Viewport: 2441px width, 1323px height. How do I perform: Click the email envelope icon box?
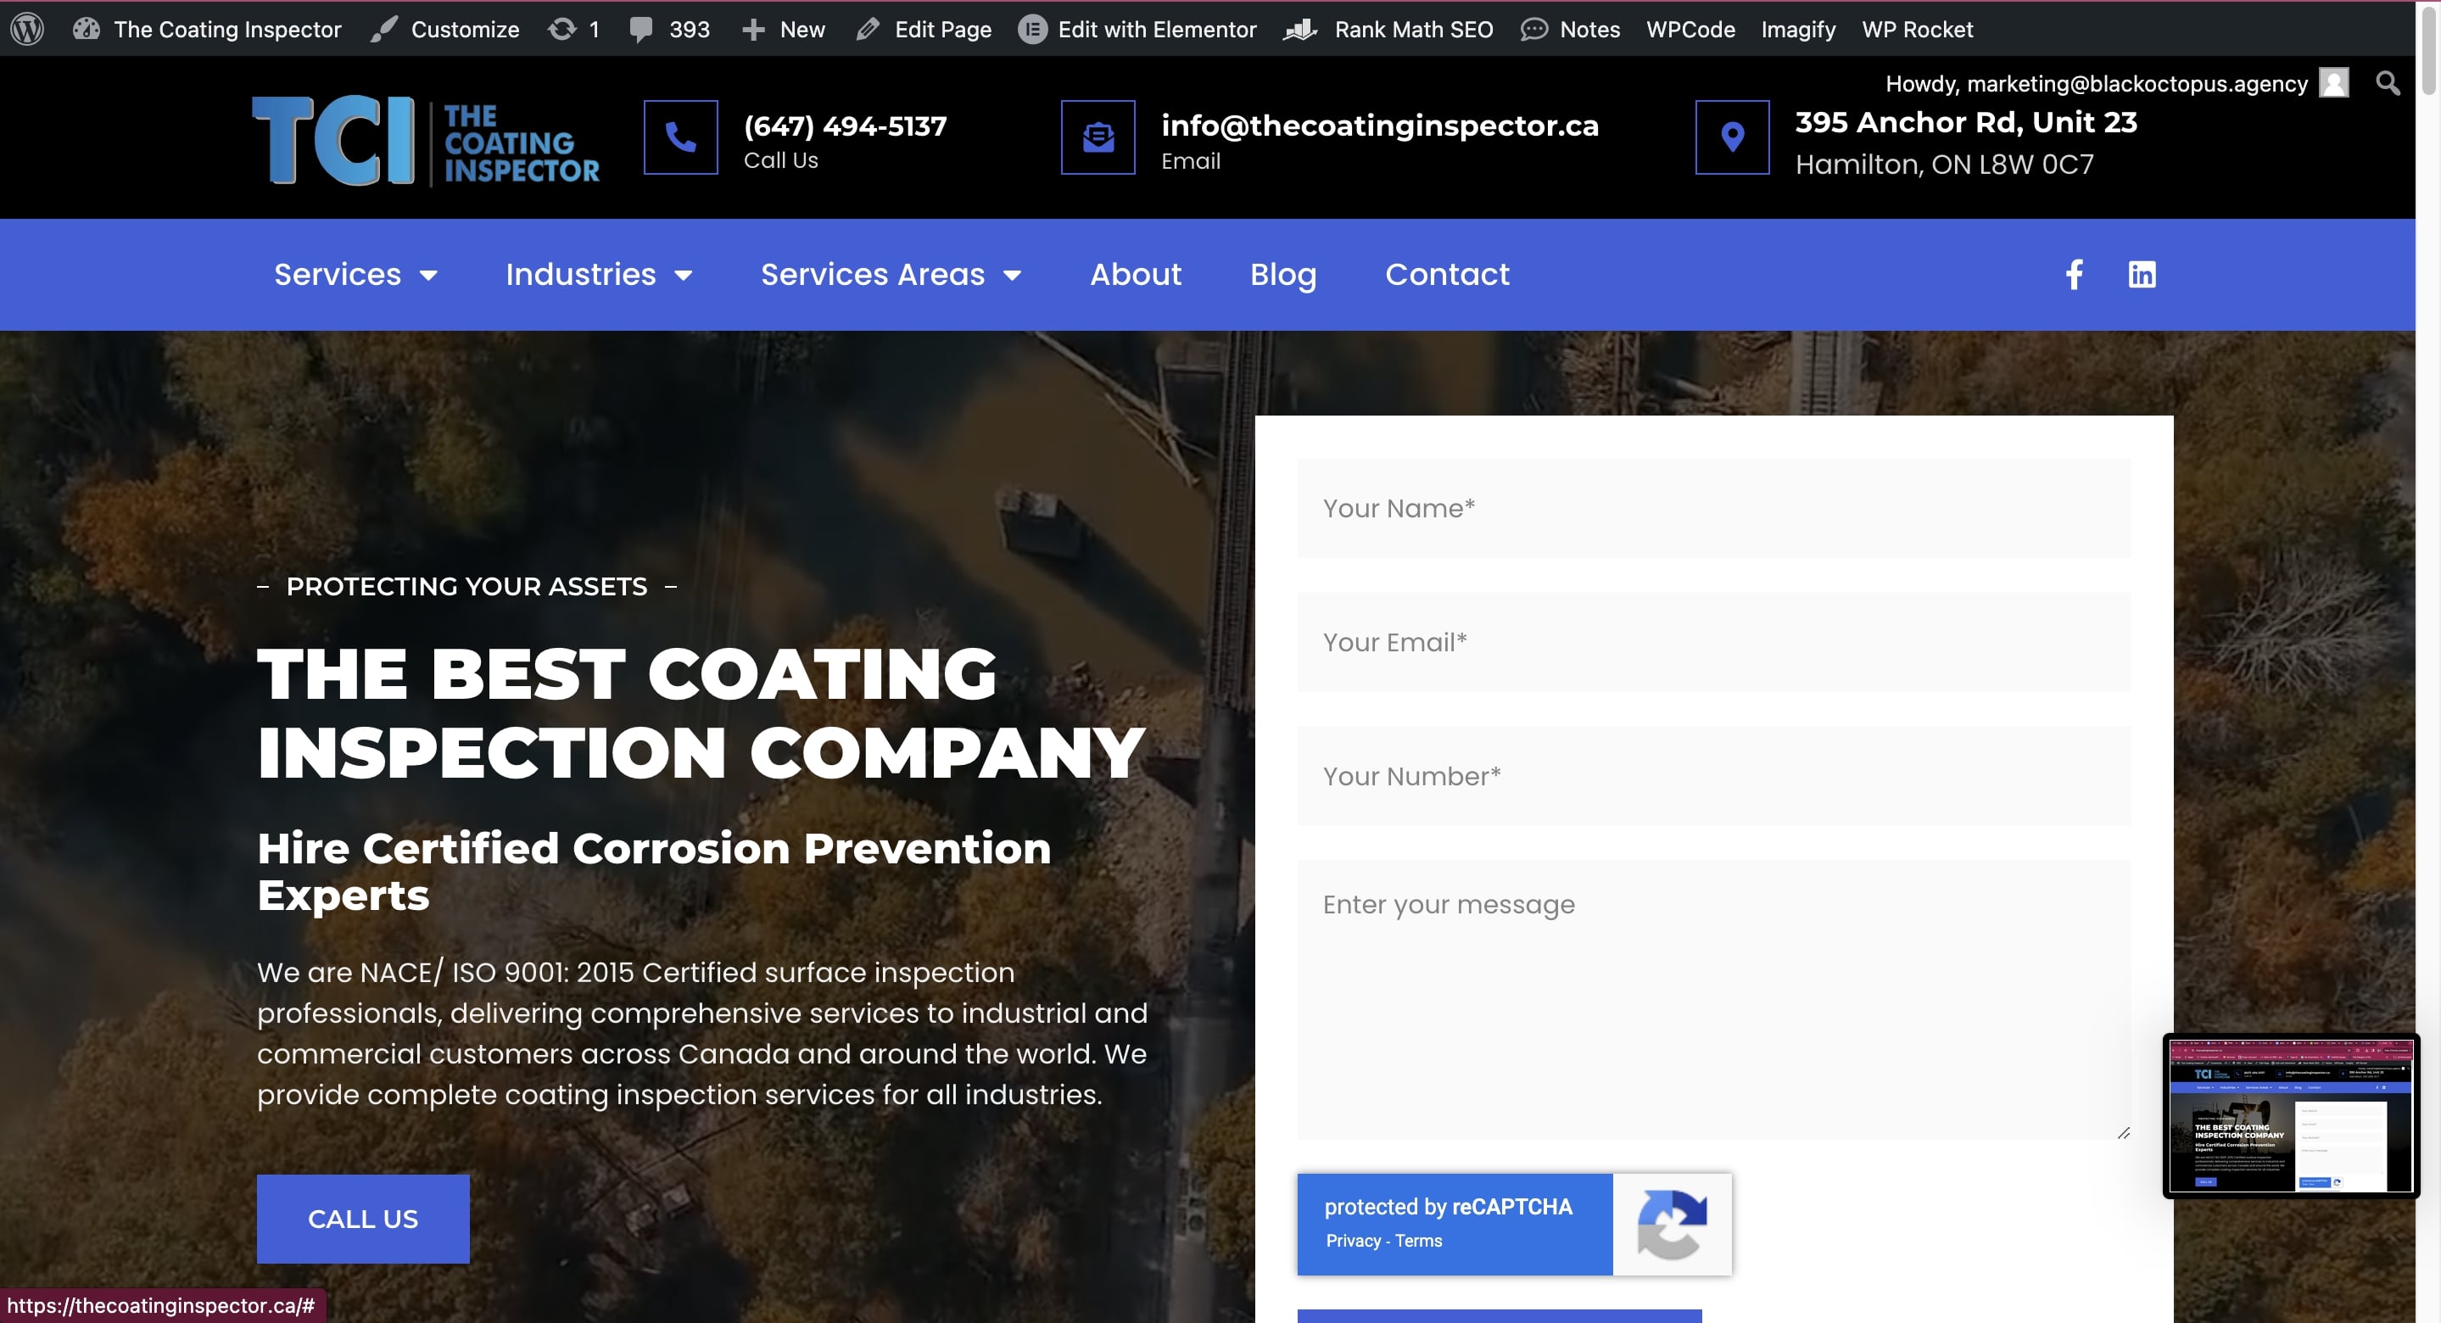click(x=1098, y=137)
